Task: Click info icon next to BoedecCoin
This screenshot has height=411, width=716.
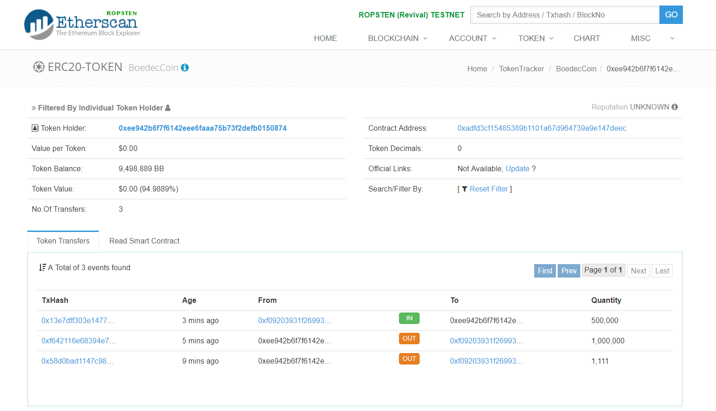Action: [x=185, y=68]
